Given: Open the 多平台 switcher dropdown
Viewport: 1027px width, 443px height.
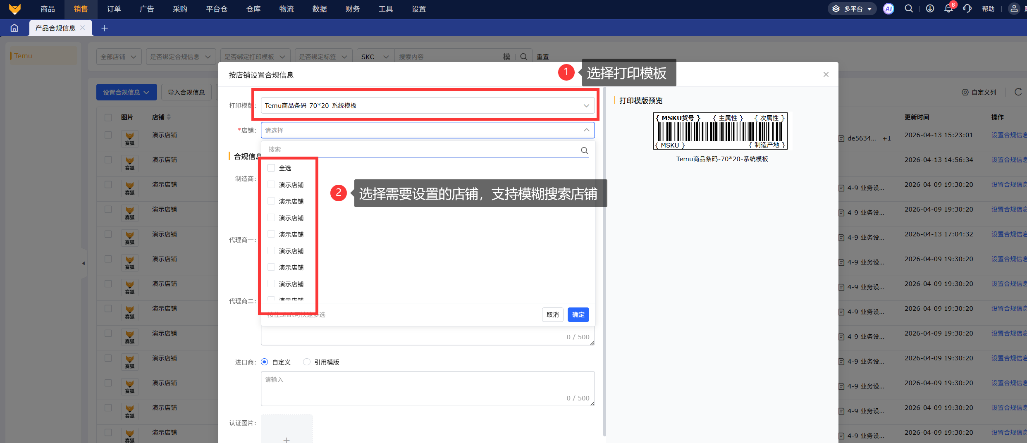Looking at the screenshot, I should point(852,9).
